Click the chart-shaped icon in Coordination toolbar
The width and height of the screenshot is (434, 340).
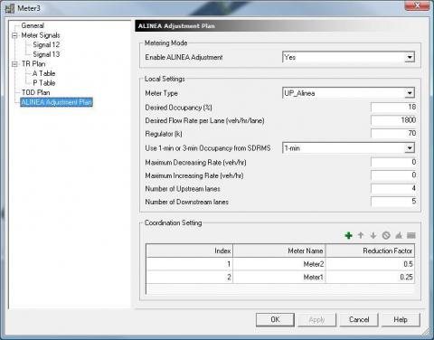[x=399, y=235]
